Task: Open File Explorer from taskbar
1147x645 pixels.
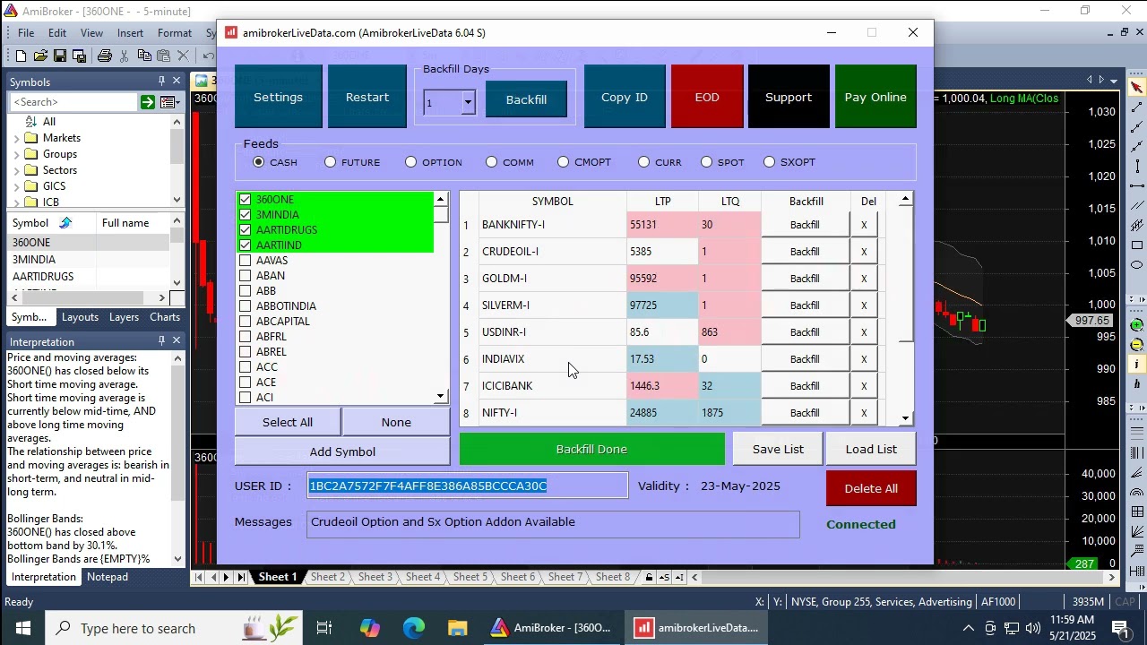Action: point(457,628)
